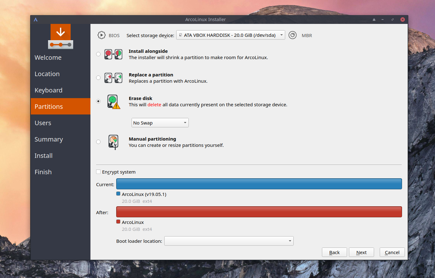Click the Erase disk warning icon
The image size is (435, 278).
pyautogui.click(x=113, y=102)
